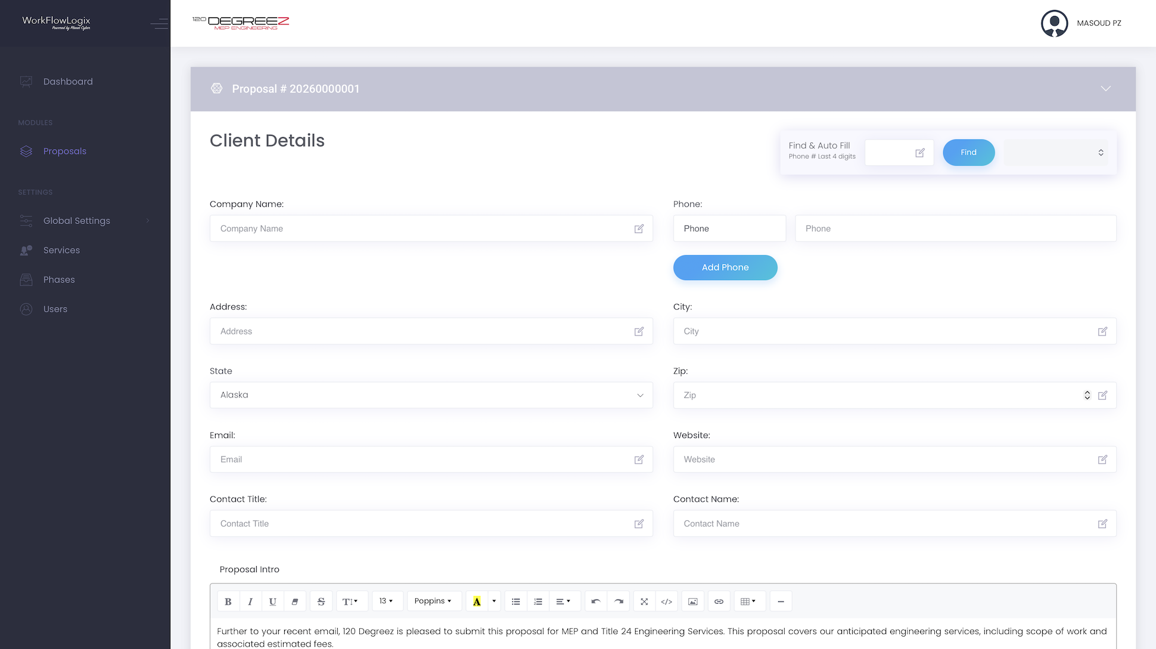Apply italic formatting in the editor toolbar
This screenshot has height=649, width=1156.
tap(250, 601)
